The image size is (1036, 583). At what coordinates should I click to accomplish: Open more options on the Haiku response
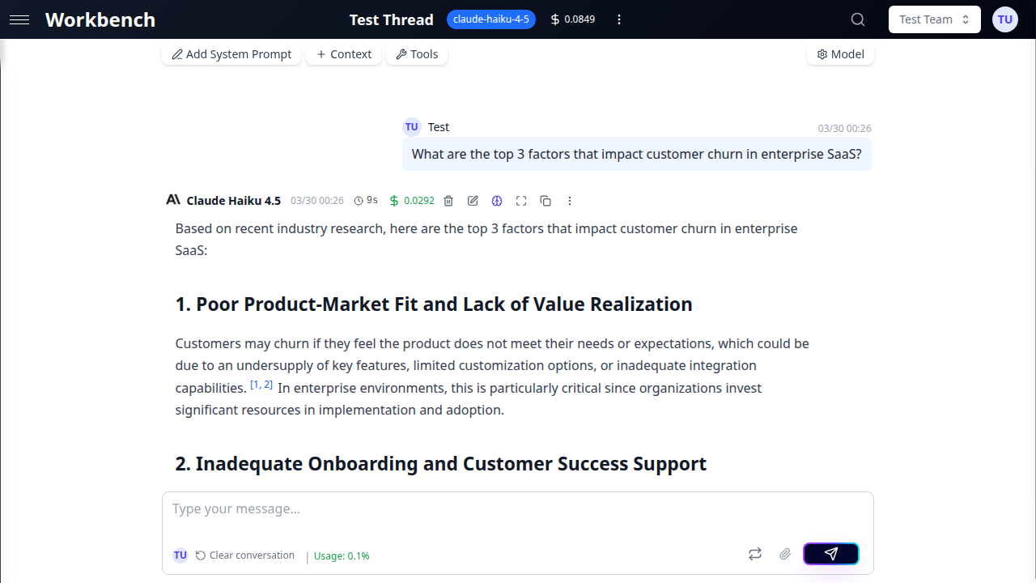570,201
